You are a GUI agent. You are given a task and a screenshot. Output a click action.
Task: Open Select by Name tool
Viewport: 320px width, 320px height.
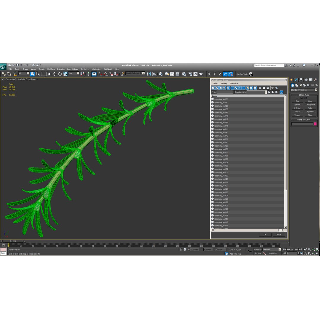click(x=38, y=74)
